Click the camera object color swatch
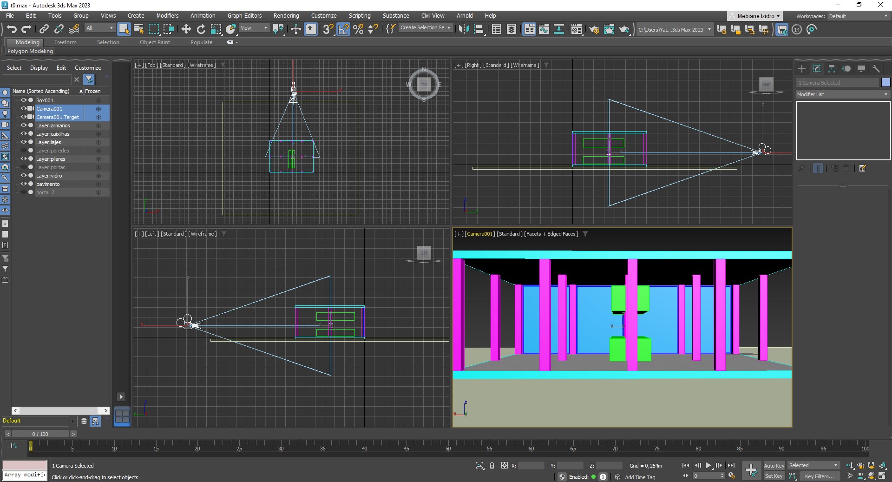Screen dimensions: 892x482 885,83
